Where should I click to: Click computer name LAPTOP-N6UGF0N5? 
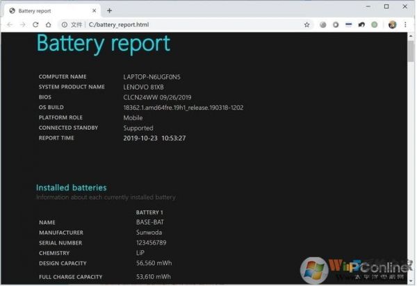(152, 77)
